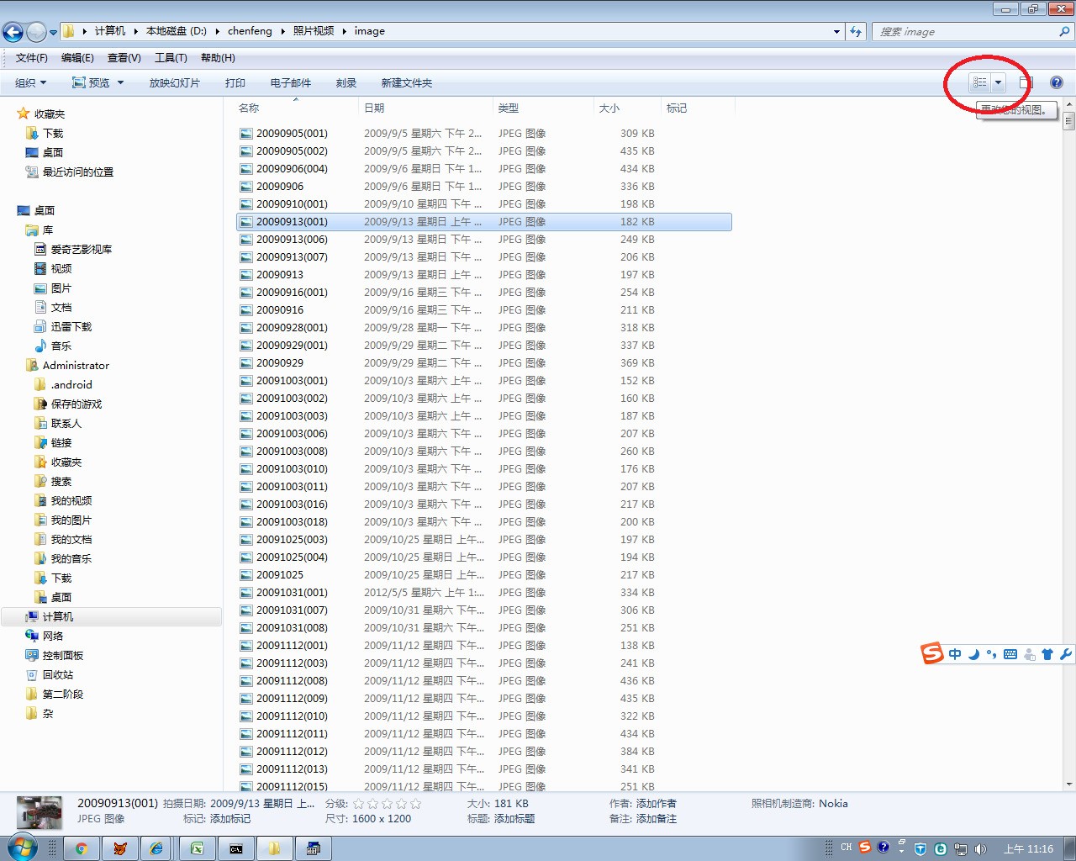The height and width of the screenshot is (861, 1076).
Task: Sort by the 大小 column header
Action: pyautogui.click(x=609, y=108)
